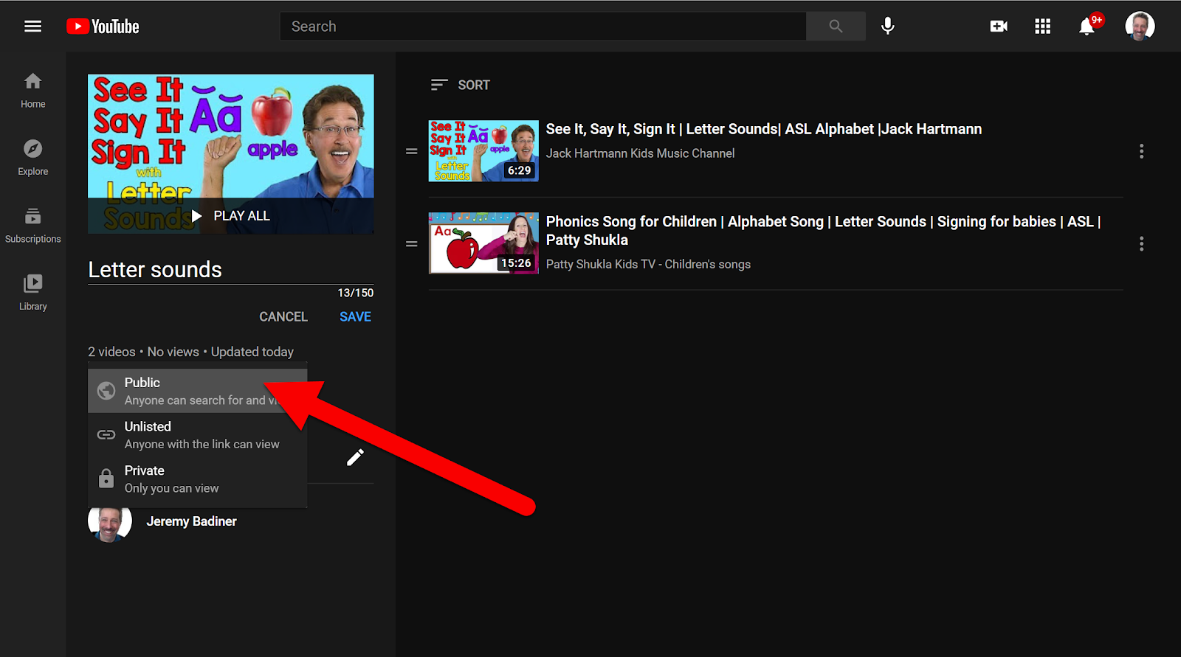1181x657 pixels.
Task: Open Library in sidebar
Action: (32, 293)
